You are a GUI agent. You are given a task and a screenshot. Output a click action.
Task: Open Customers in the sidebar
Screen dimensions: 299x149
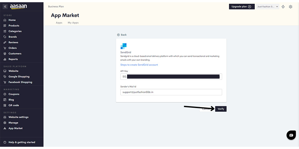click(x=15, y=54)
